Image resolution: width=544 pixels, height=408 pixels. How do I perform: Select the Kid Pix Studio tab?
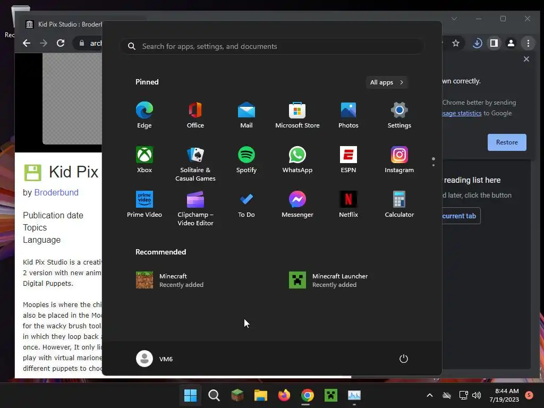coord(63,24)
